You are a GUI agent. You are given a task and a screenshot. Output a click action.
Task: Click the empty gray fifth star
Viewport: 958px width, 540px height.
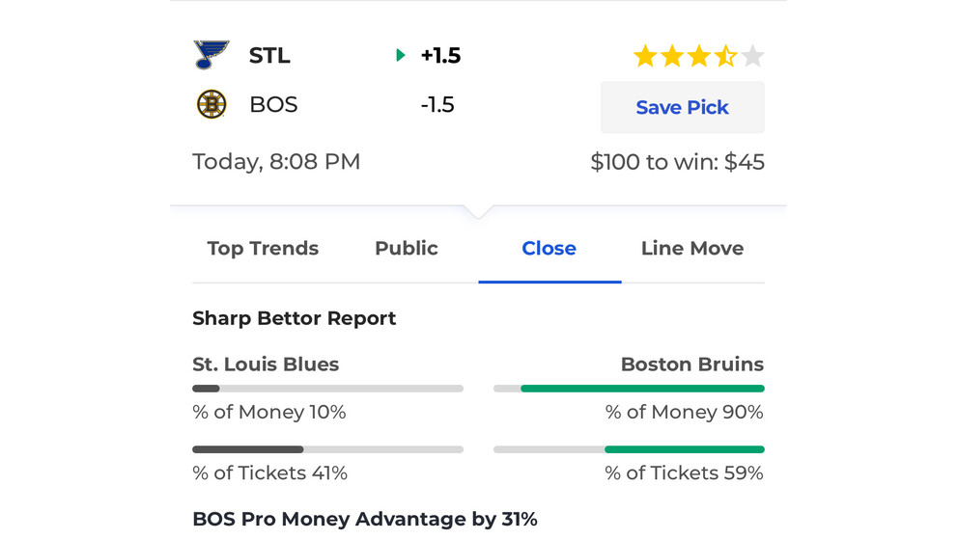tap(752, 56)
